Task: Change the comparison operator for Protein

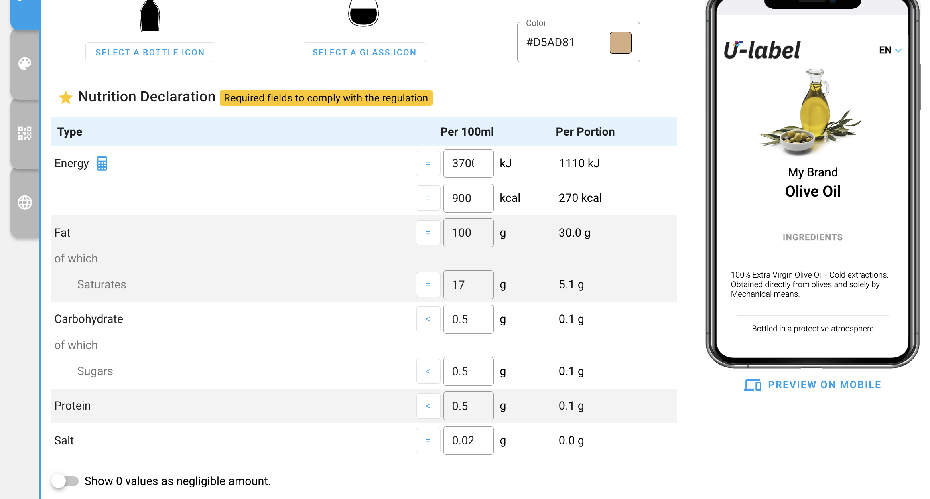Action: click(428, 406)
